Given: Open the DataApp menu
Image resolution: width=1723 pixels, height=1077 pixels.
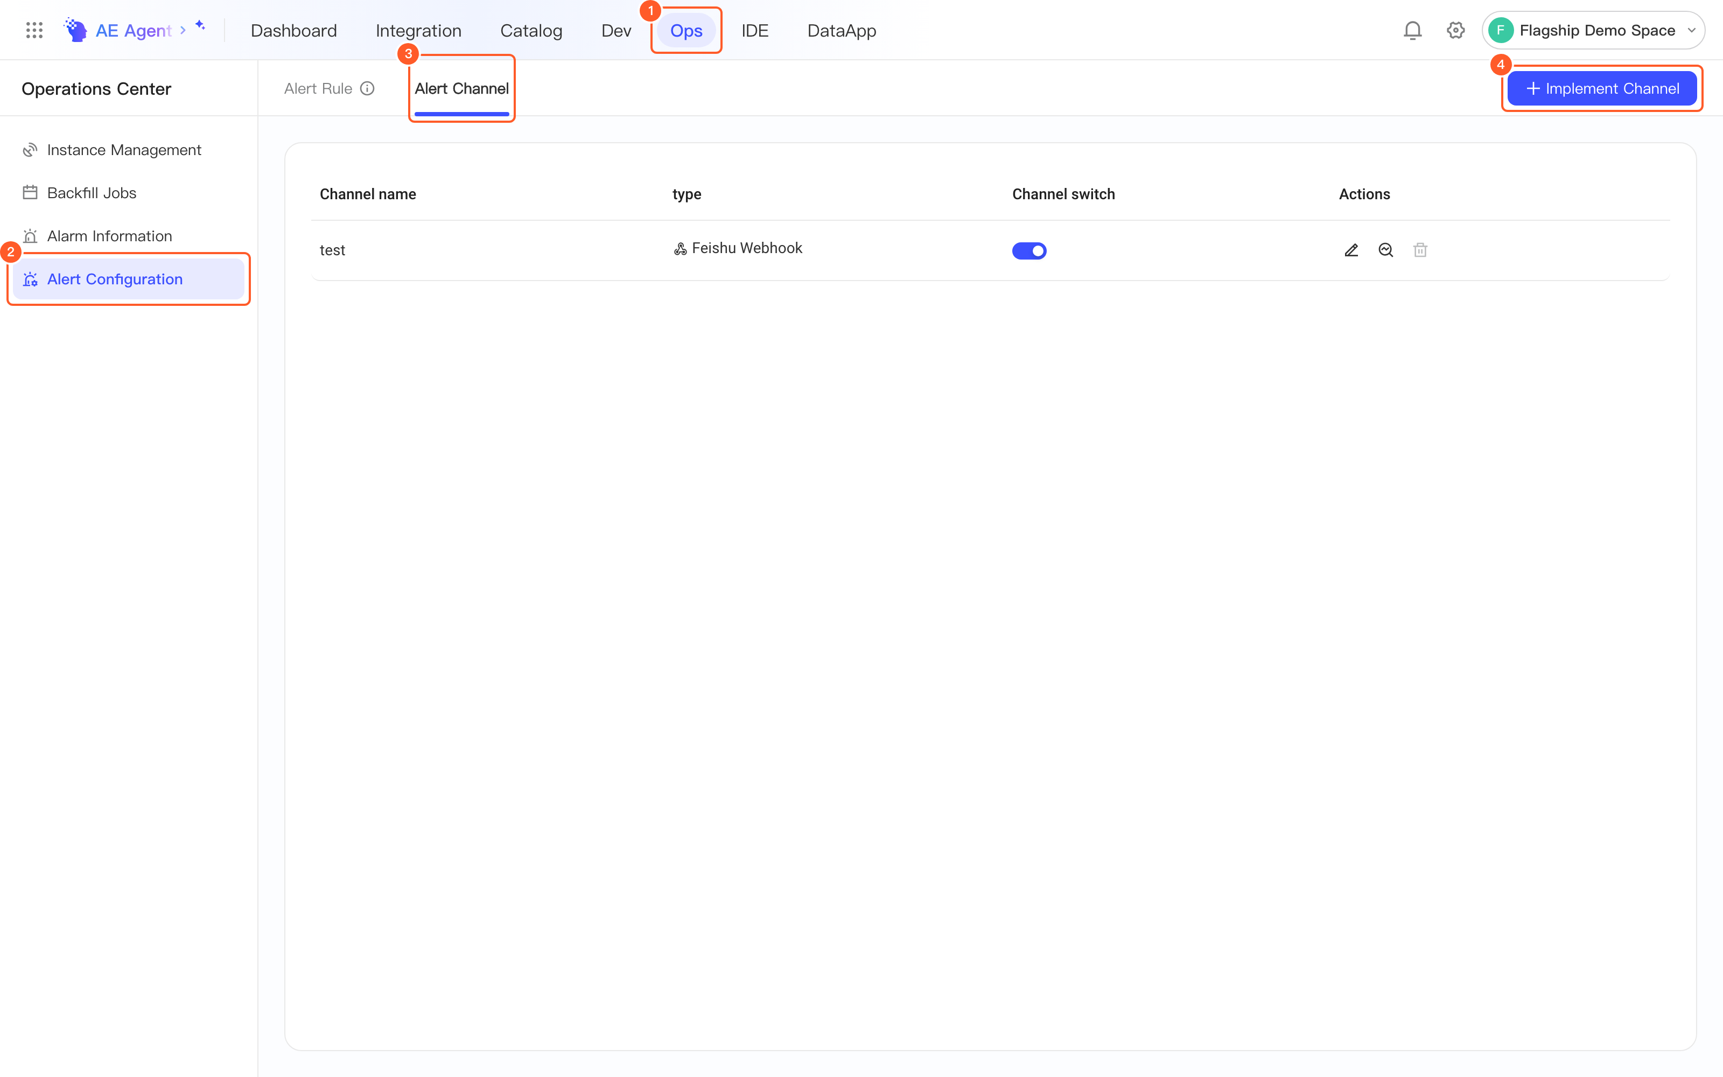Looking at the screenshot, I should 842,31.
